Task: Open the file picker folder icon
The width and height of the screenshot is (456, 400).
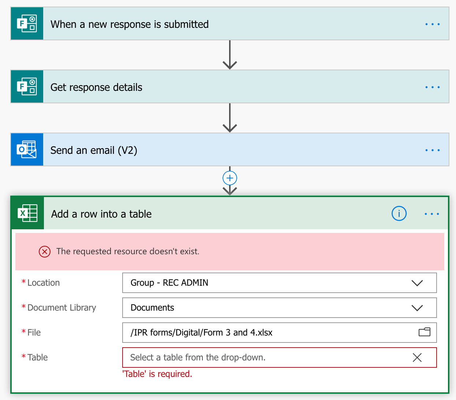Action: 425,332
